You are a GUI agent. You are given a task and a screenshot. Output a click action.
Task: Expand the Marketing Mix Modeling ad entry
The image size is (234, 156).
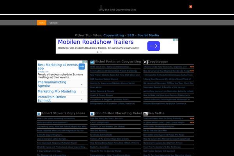point(82,92)
